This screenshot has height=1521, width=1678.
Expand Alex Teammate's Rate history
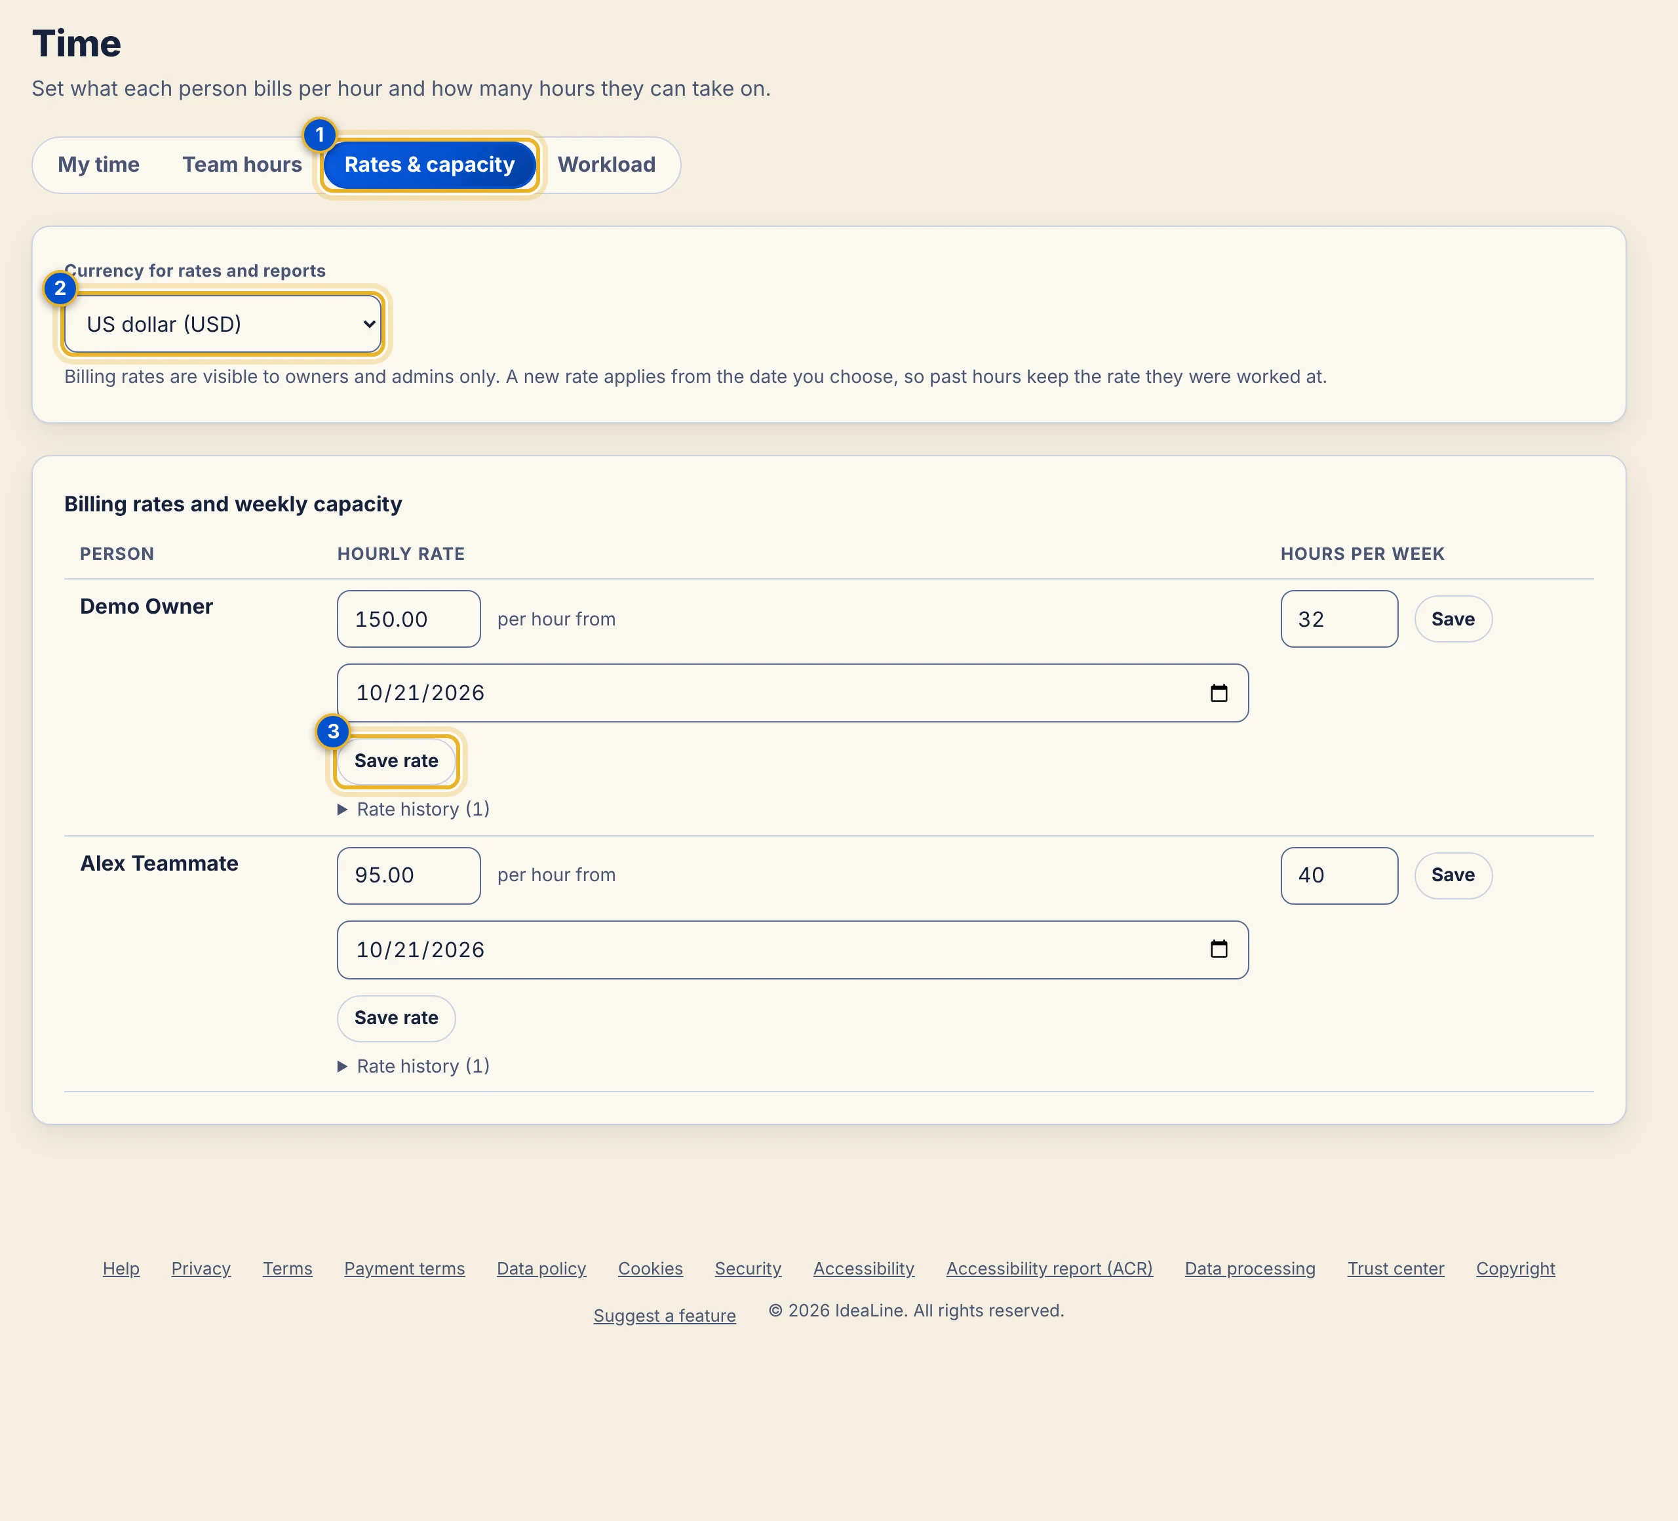tap(414, 1067)
